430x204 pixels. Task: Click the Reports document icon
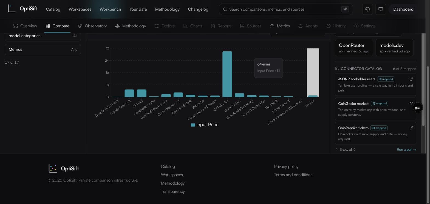213,26
